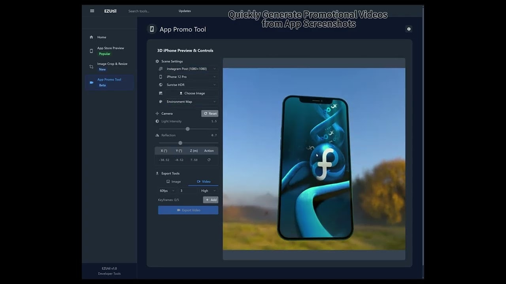Click the camera Reset button
Image resolution: width=506 pixels, height=284 pixels.
tap(210, 114)
